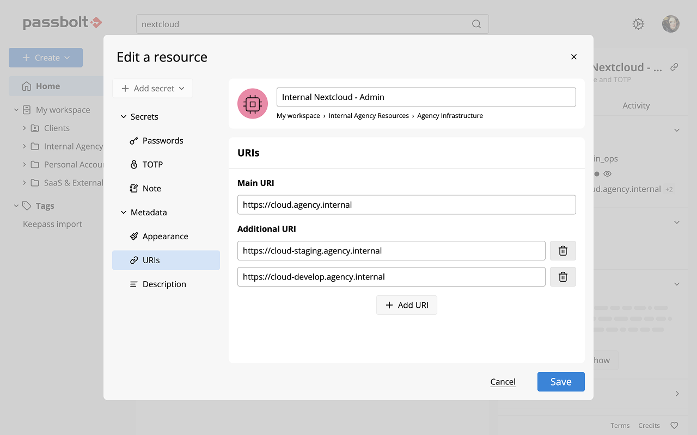
Task: Click the Cancel link
Action: pyautogui.click(x=503, y=382)
